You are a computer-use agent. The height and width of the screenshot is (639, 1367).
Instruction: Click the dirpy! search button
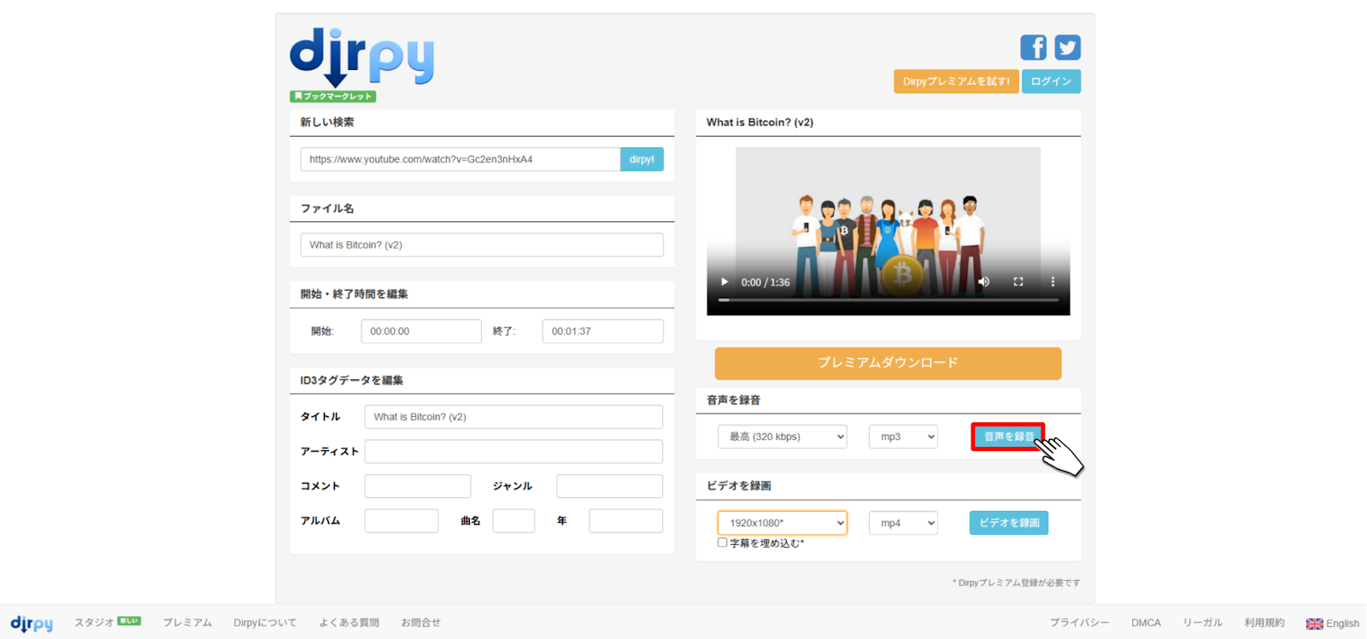point(642,159)
